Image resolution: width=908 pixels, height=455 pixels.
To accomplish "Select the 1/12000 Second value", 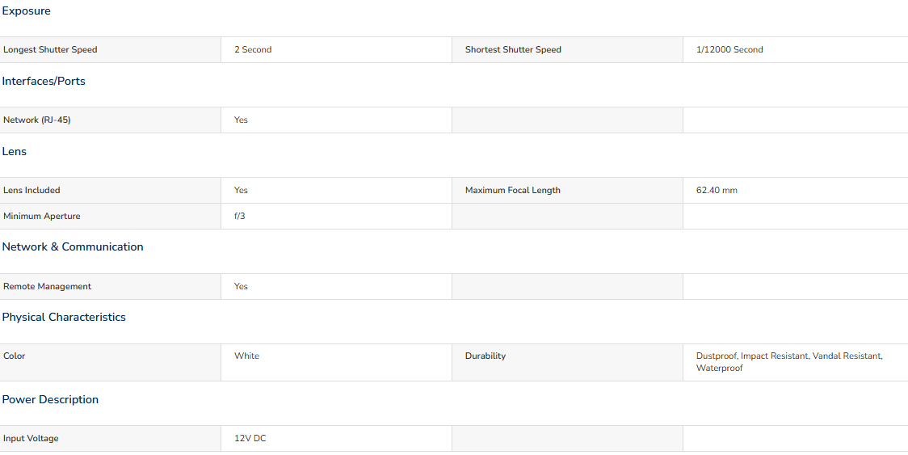I will [729, 50].
